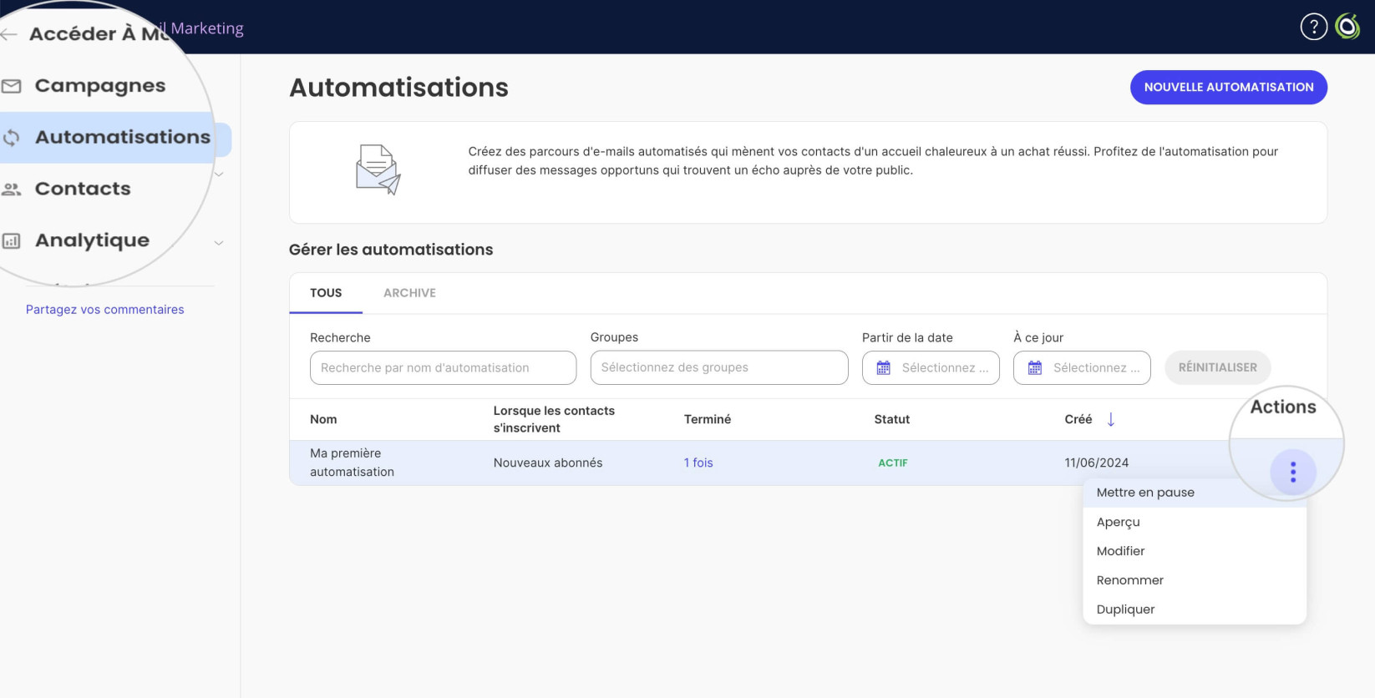Sort by Créé using the down arrow

pyautogui.click(x=1110, y=419)
